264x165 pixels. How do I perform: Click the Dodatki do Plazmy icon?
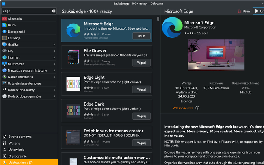tap(5, 90)
